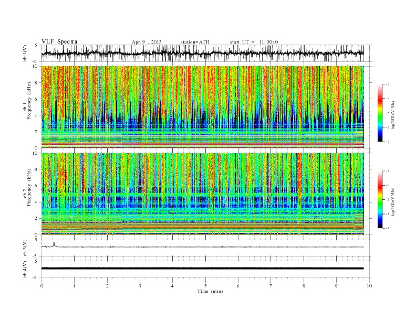This screenshot has height=321, width=416.
Task: Click the 'station=ATH' header label
Action: click(x=195, y=42)
